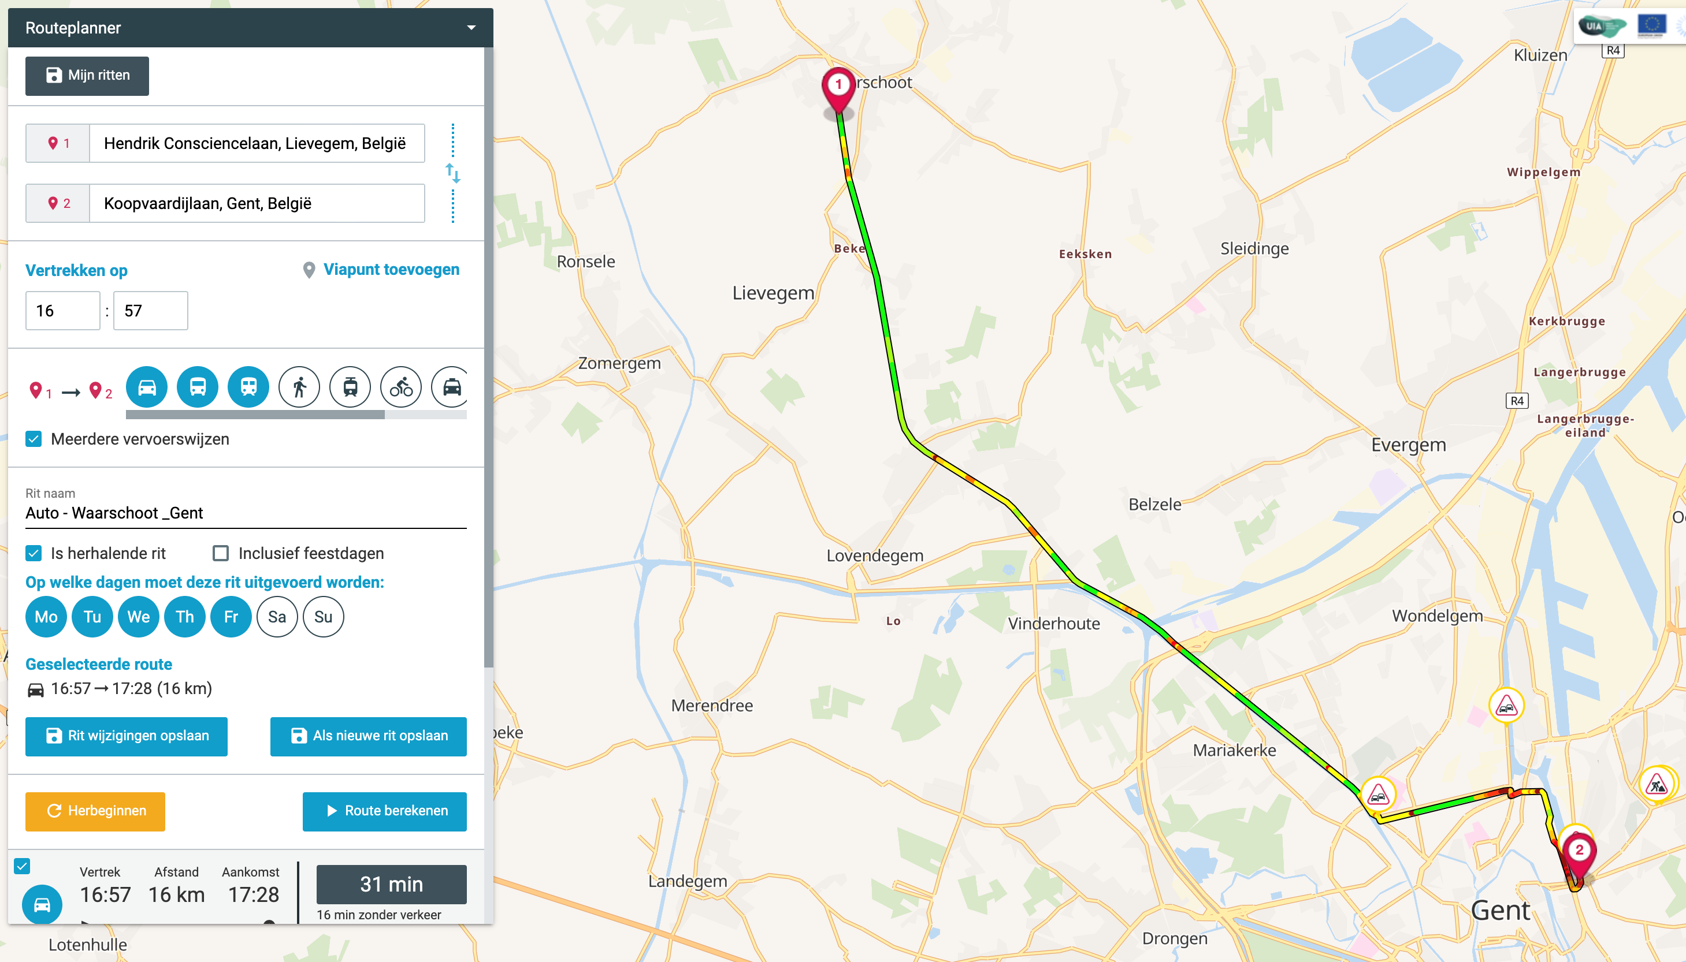Image resolution: width=1686 pixels, height=962 pixels.
Task: Select the bicycle transport mode icon
Action: (x=401, y=387)
